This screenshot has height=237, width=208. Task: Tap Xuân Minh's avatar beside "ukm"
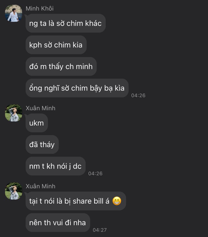[x=14, y=113]
